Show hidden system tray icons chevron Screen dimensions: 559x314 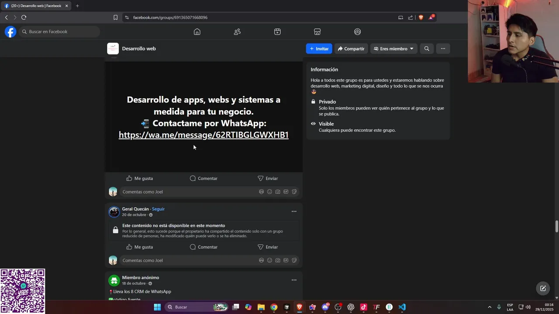point(490,307)
